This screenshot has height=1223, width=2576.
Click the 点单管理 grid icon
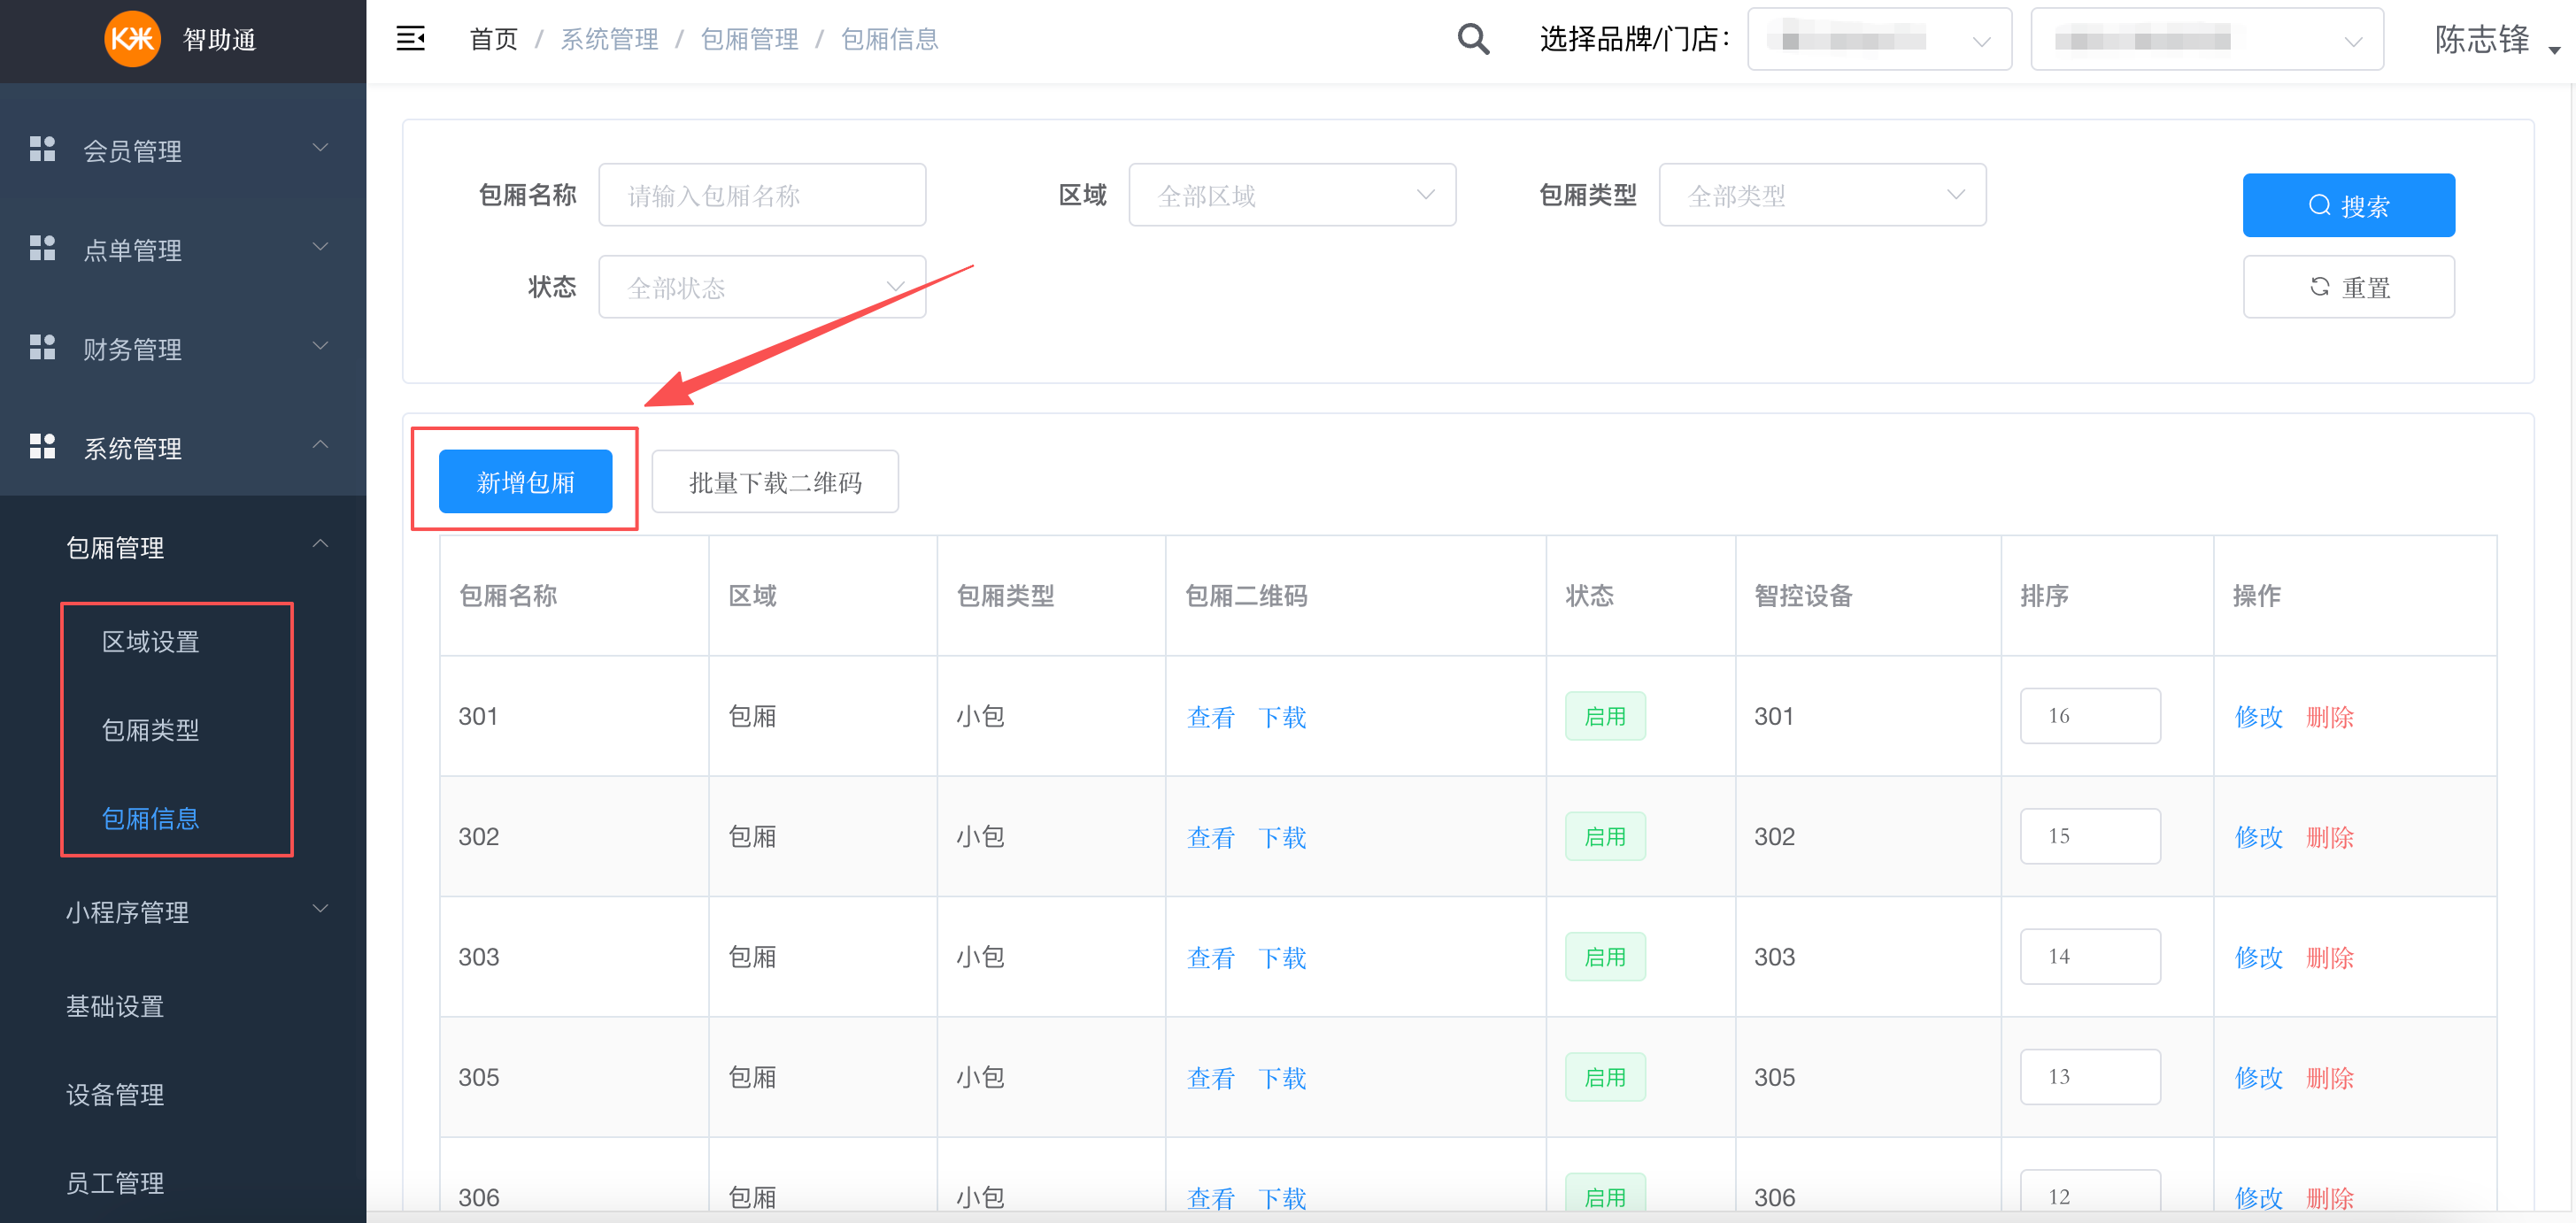(x=42, y=248)
